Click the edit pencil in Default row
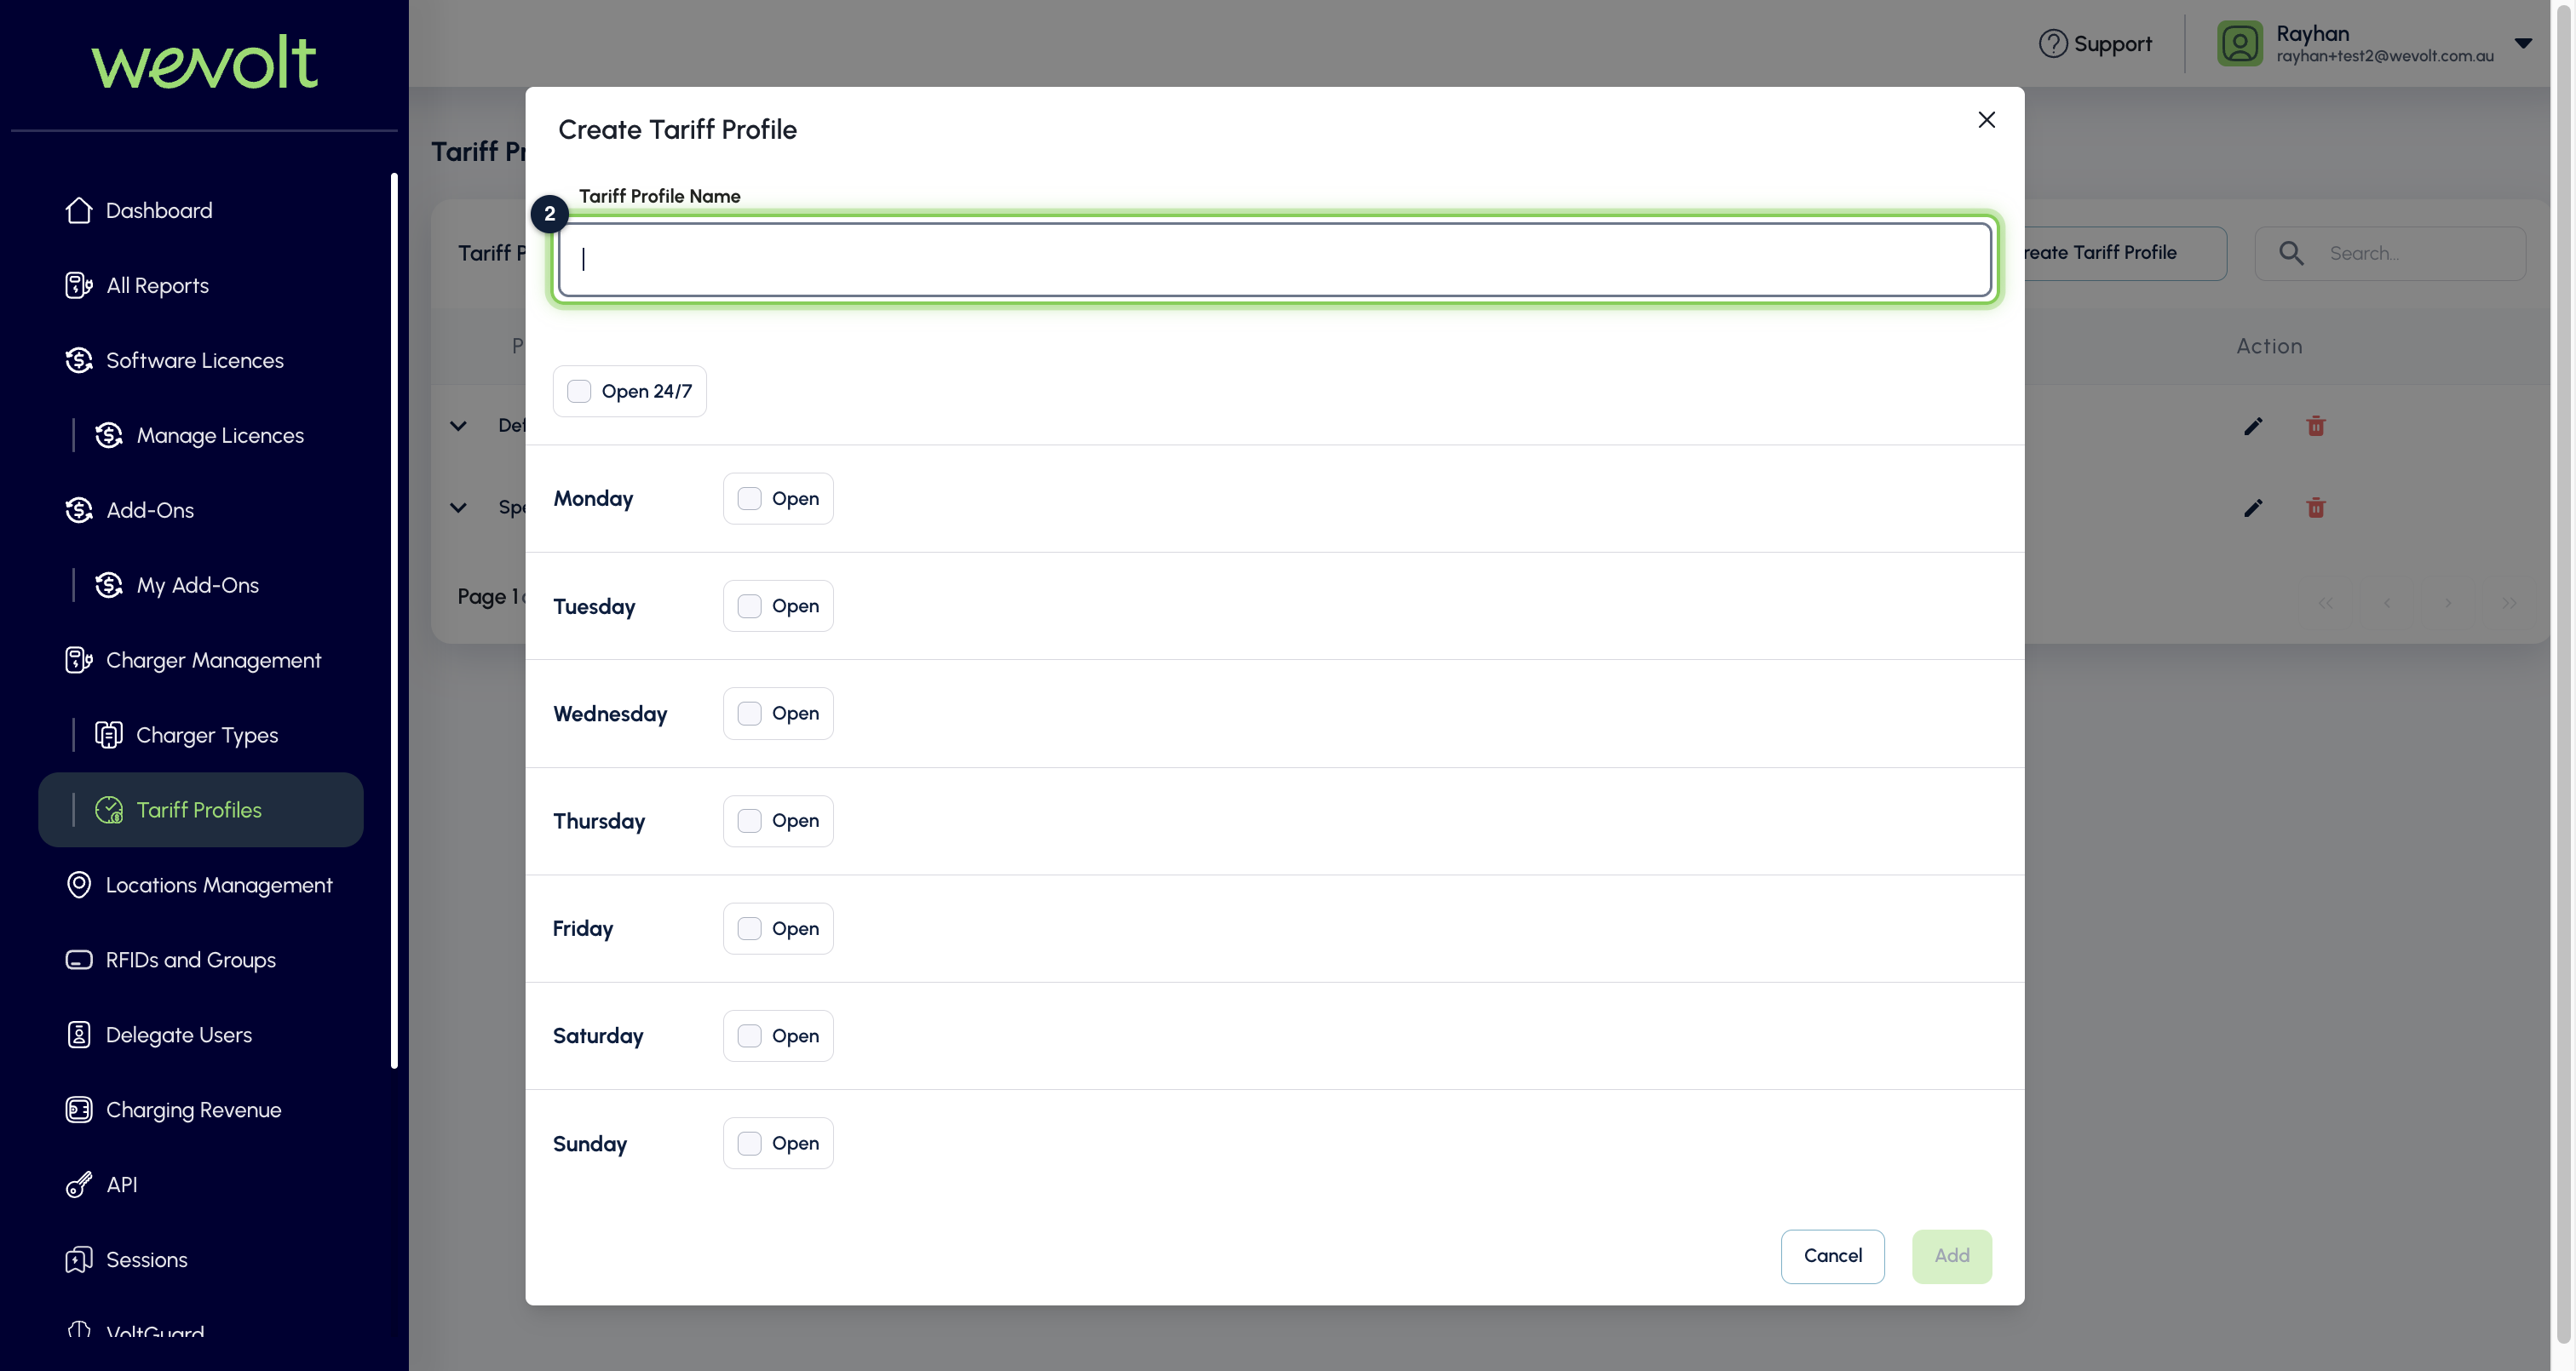The image size is (2576, 1371). pos(2253,426)
